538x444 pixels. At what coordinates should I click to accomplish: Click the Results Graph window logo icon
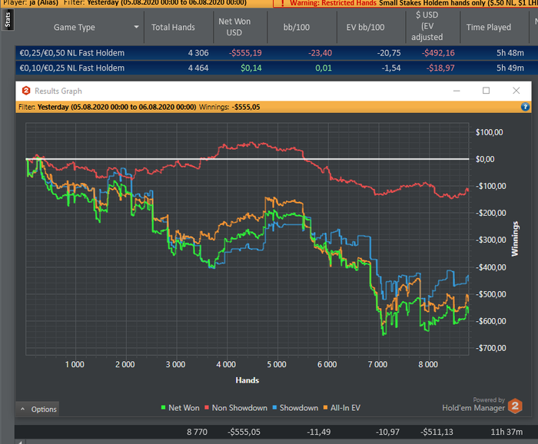coord(26,91)
